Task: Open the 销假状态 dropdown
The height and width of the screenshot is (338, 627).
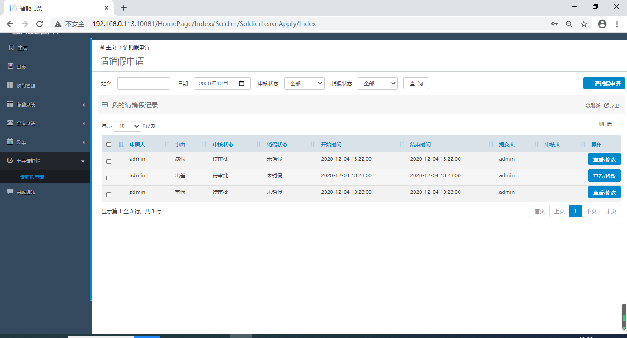Action: point(377,84)
